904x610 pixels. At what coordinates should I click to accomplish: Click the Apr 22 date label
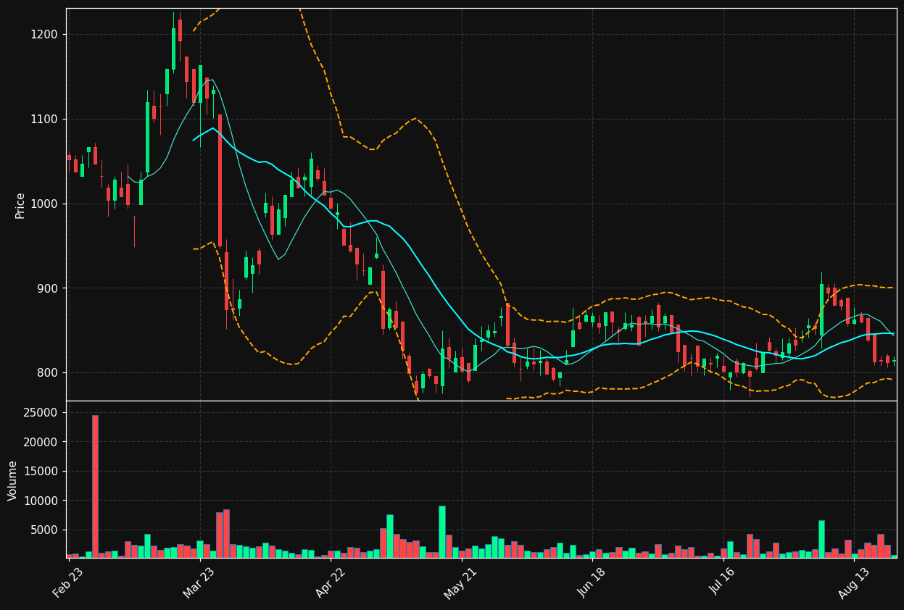(x=330, y=582)
